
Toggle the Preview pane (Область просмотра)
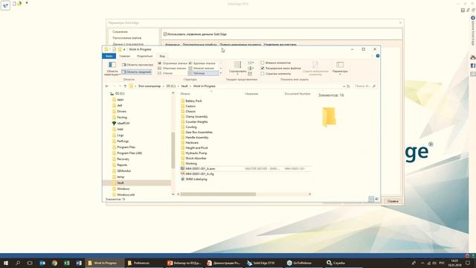point(138,65)
